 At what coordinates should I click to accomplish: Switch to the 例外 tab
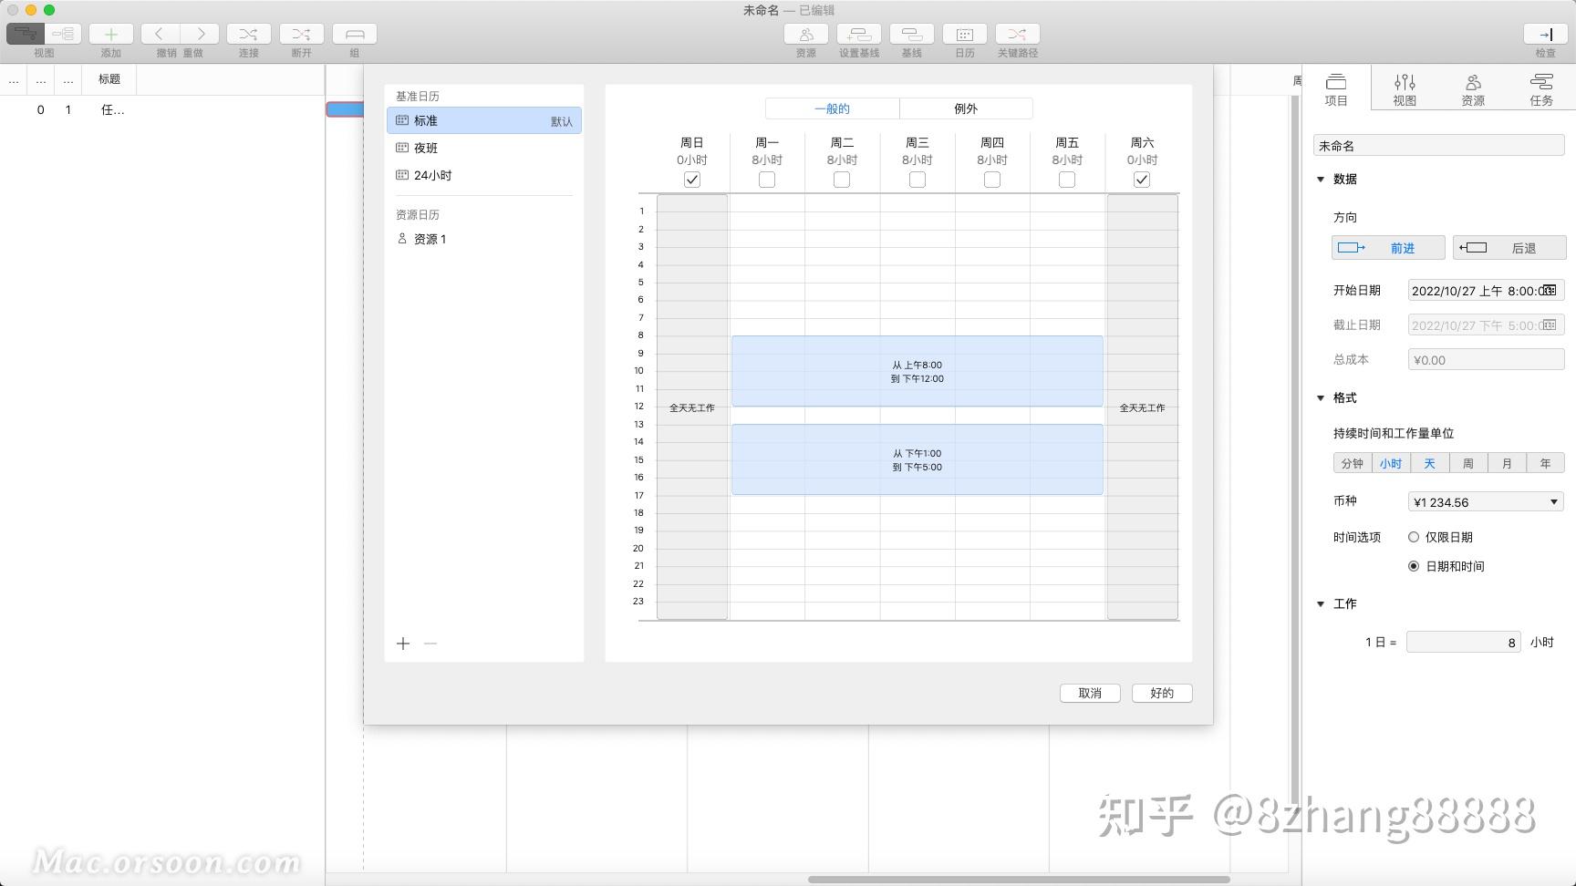[966, 108]
